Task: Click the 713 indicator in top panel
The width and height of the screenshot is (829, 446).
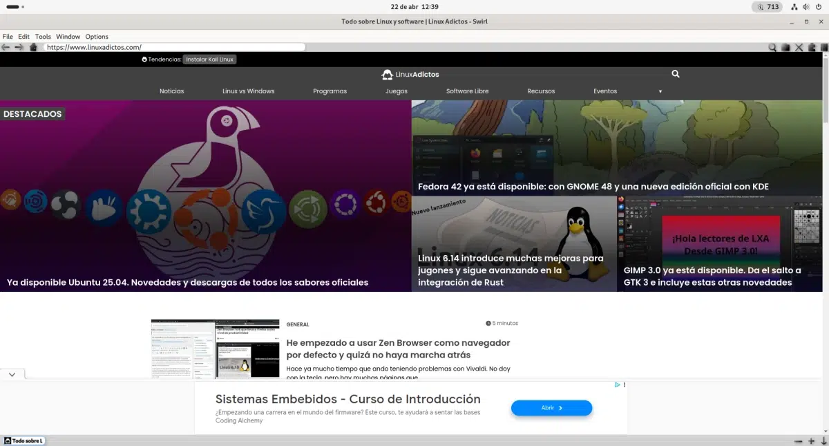Action: (768, 7)
